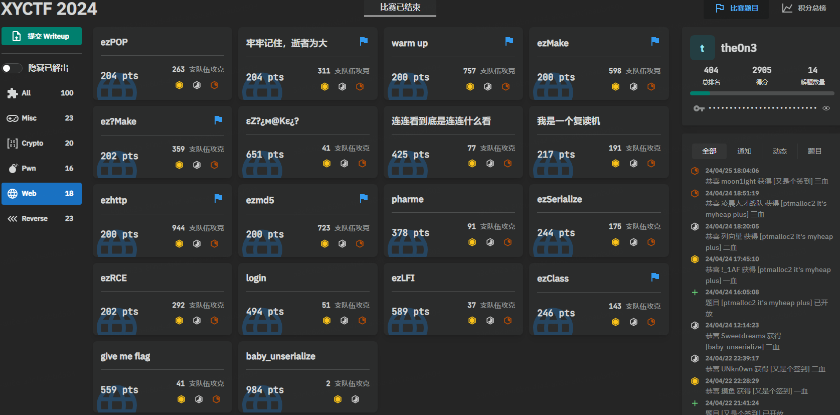Show the hidden token with eye icon
Viewport: 840px width, 415px height.
pyautogui.click(x=826, y=108)
